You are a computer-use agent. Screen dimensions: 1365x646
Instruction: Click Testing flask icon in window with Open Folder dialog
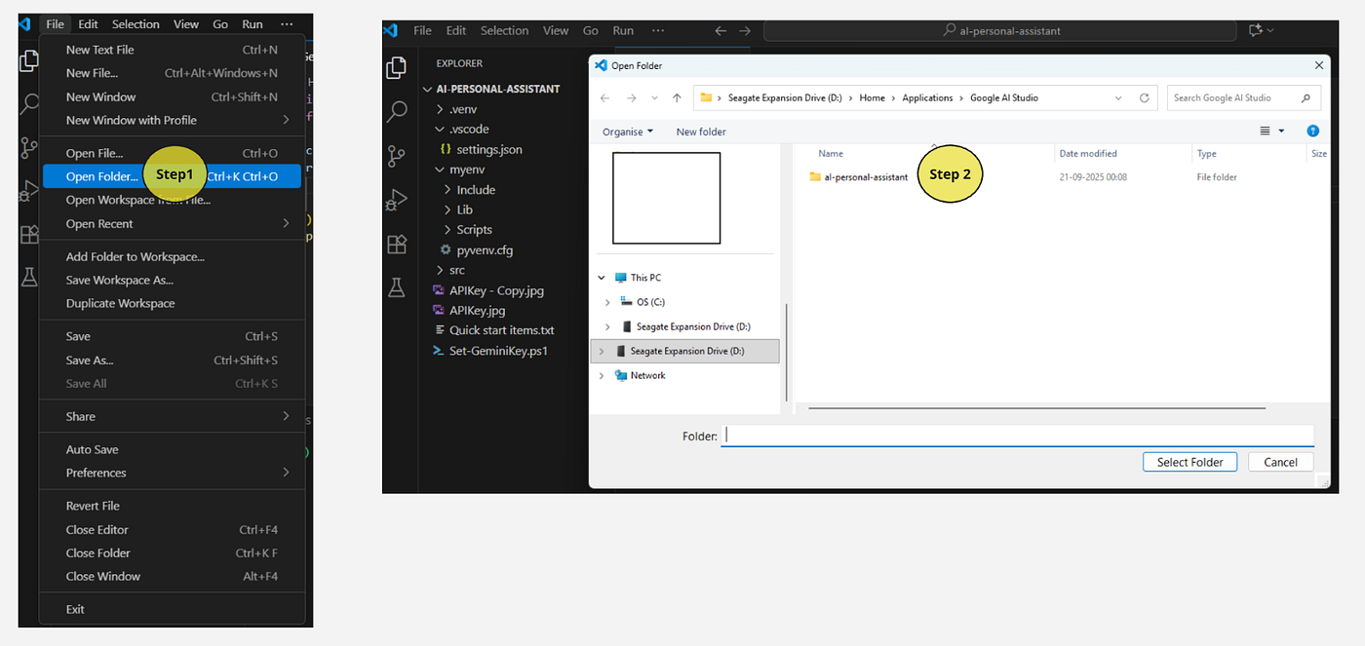click(x=397, y=287)
